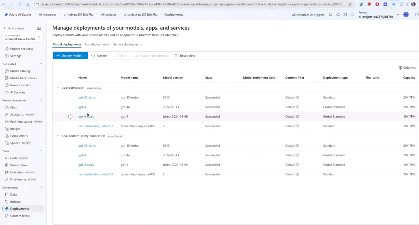Switch to Model deployments tab
Image resolution: width=419 pixels, height=225 pixels.
pyautogui.click(x=67, y=44)
